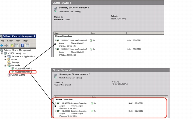The width and height of the screenshot is (193, 120).
Task: Click Summary of Cluster Network 2 icon
Action: (x=56, y=76)
